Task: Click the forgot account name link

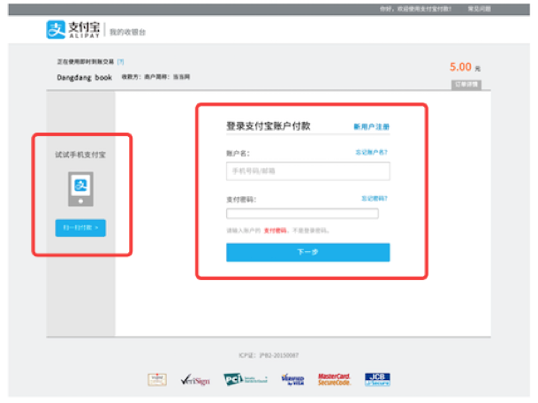Action: coord(371,152)
